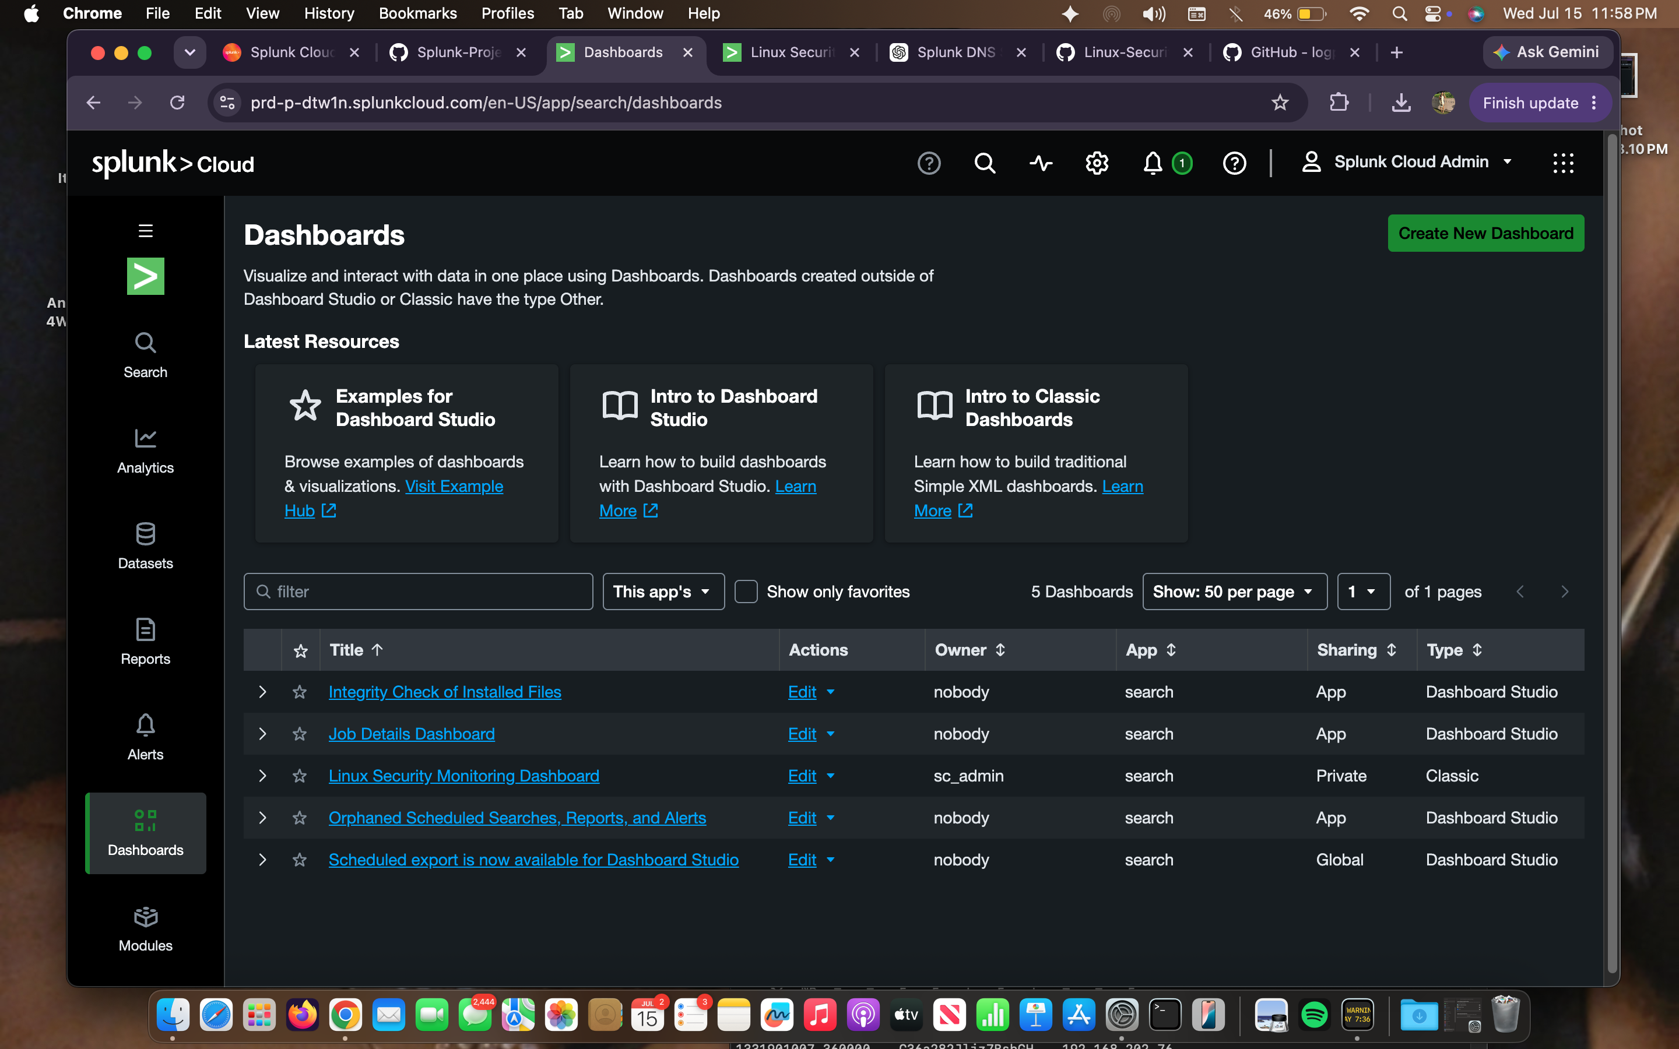Click the dashboards filter input field
The height and width of the screenshot is (1049, 1679).
[417, 592]
